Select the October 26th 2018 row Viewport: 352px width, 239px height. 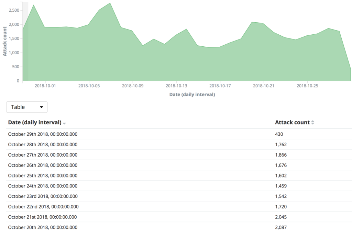[179, 165]
